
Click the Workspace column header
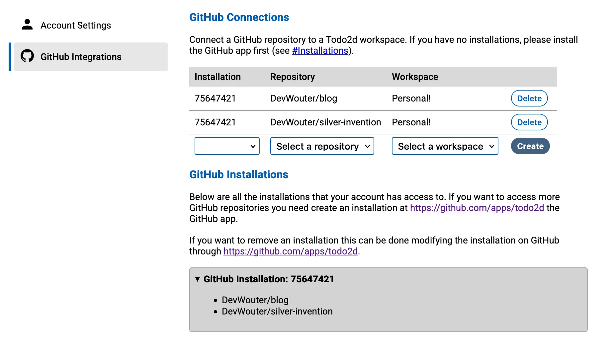[415, 77]
